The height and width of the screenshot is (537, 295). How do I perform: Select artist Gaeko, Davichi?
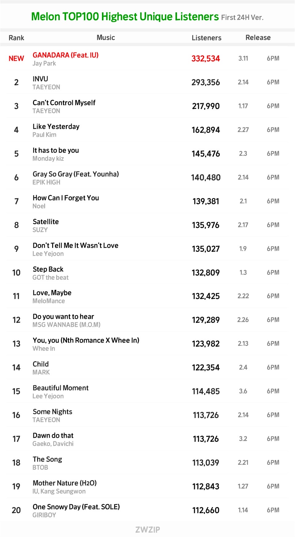pos(53,444)
